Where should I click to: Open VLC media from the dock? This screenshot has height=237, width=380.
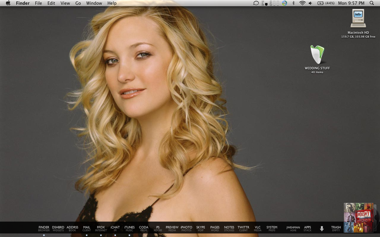pyautogui.click(x=258, y=229)
